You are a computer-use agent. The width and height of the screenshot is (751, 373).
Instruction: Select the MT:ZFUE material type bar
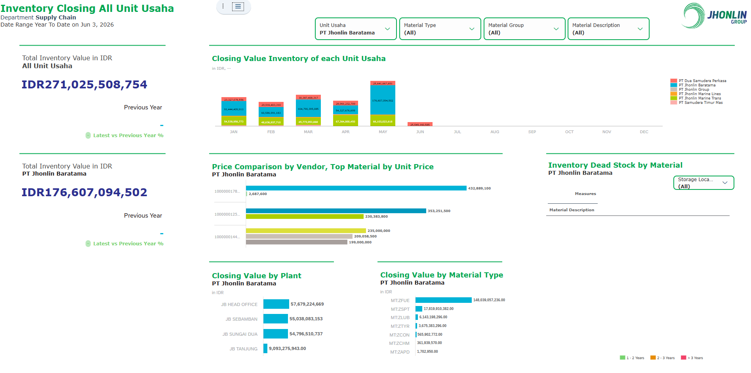tap(444, 300)
